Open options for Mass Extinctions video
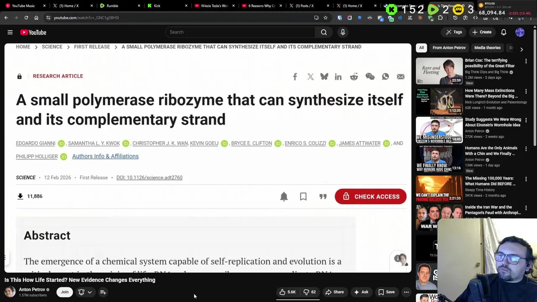 tap(526, 91)
